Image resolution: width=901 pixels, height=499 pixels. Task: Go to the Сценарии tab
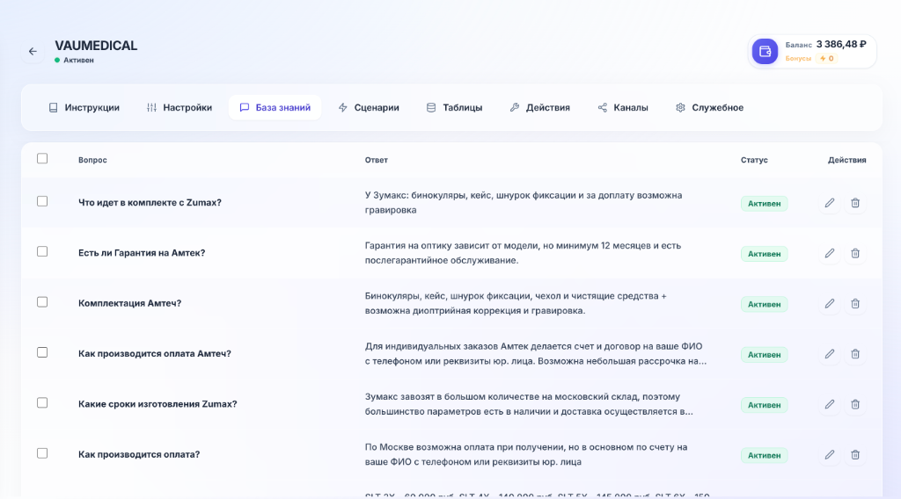[x=369, y=108]
